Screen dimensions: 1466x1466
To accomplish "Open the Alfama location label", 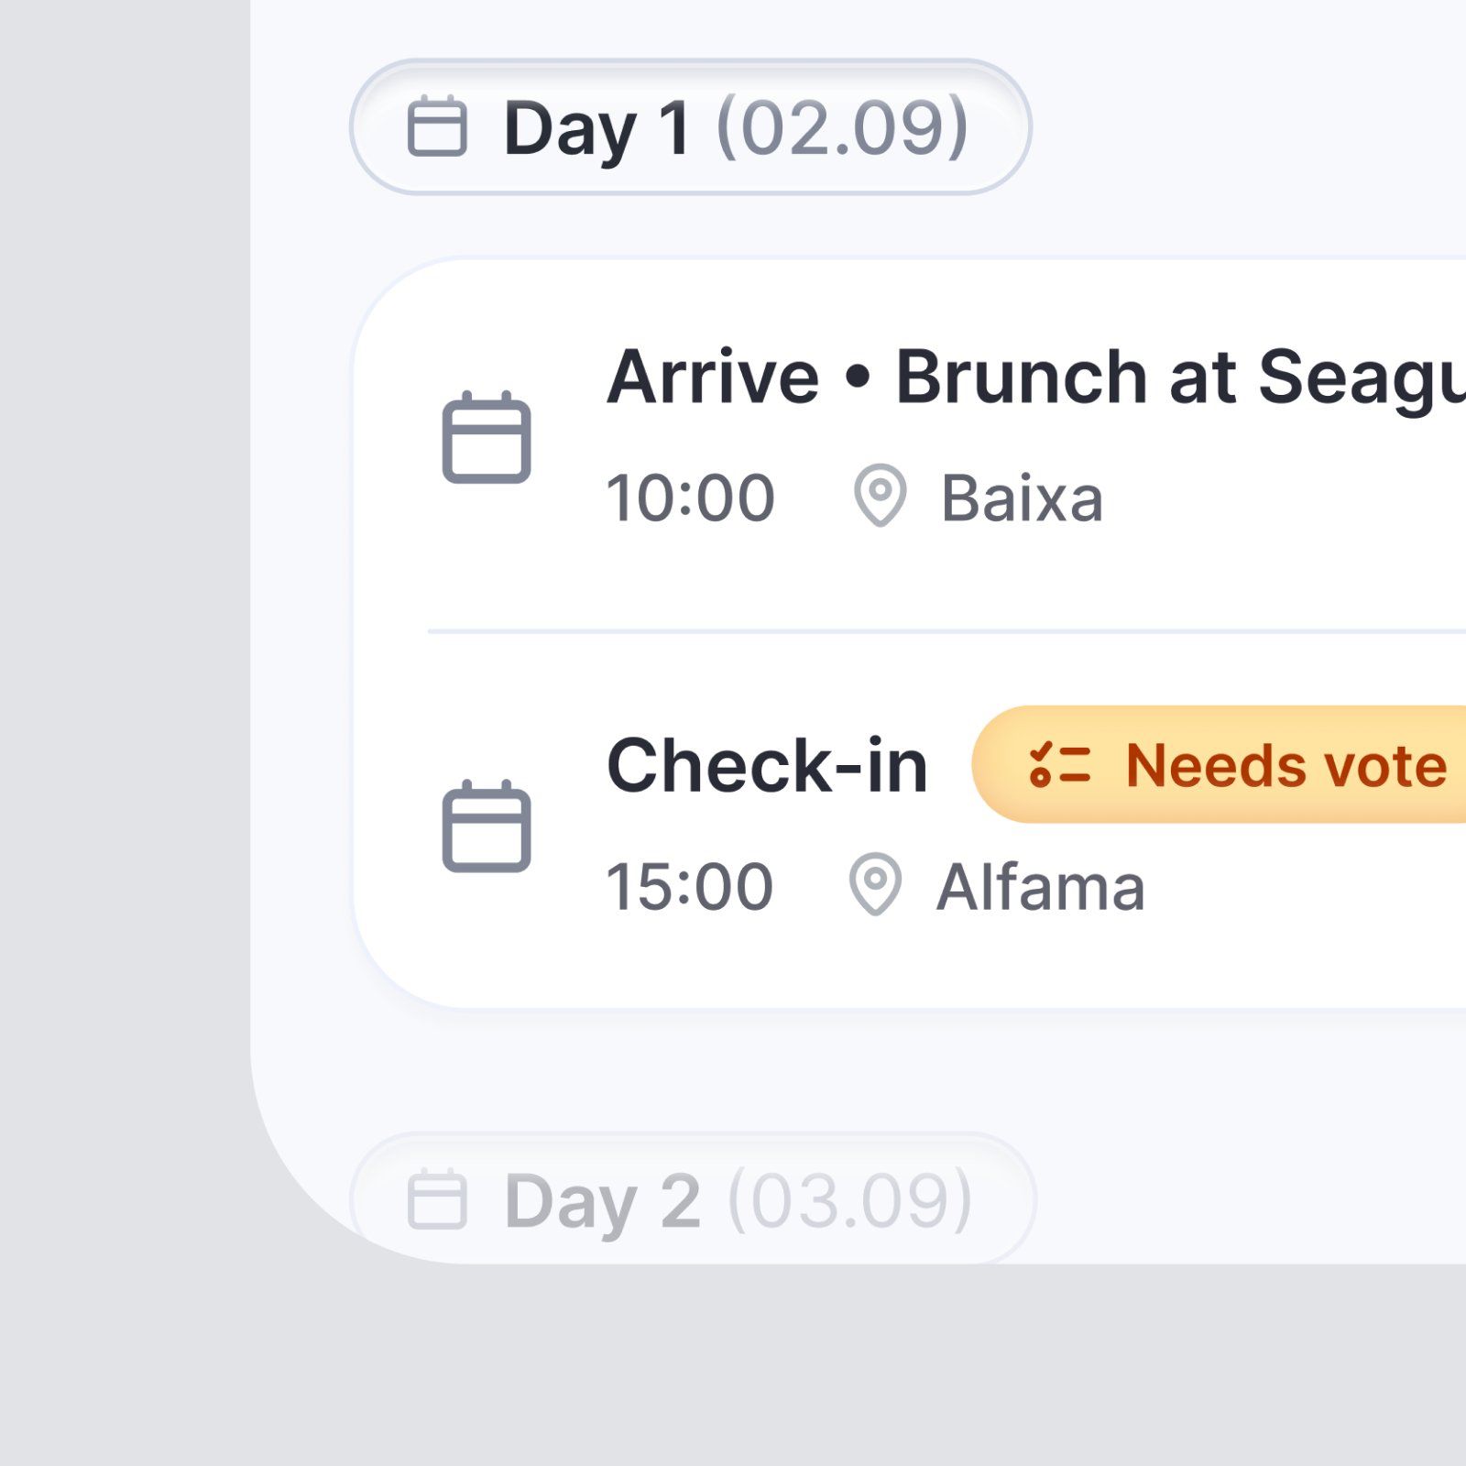I will 1040,887.
